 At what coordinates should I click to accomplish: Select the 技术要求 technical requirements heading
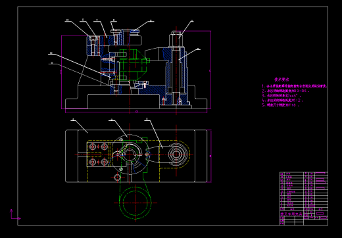click(281, 80)
